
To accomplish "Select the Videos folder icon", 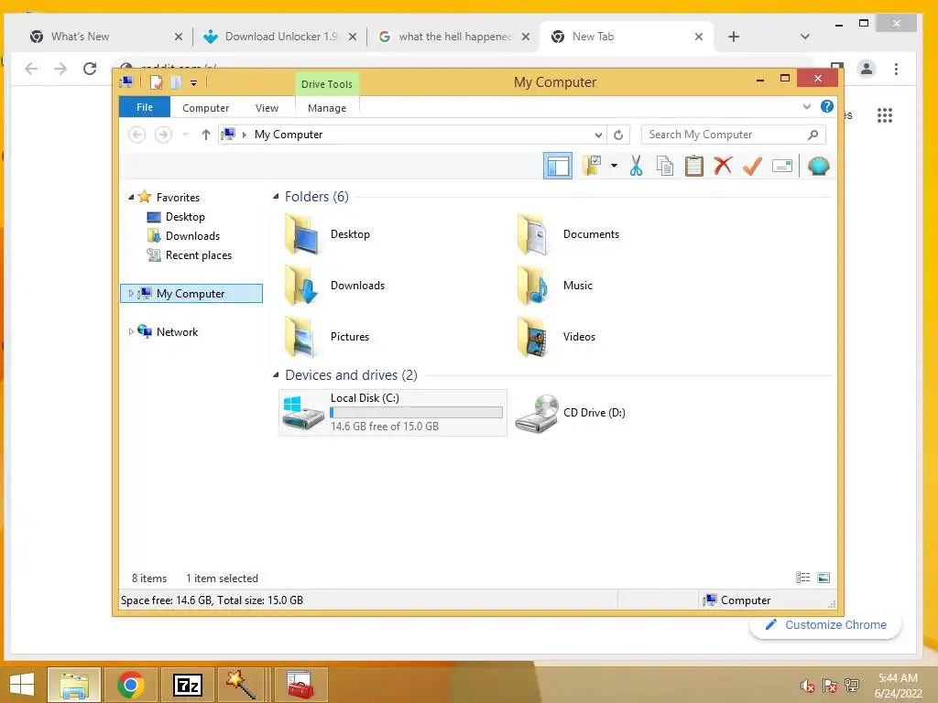I will click(x=533, y=337).
